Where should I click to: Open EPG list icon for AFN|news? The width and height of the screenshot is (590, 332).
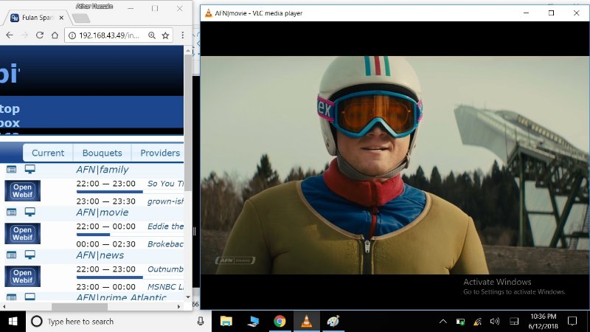pyautogui.click(x=11, y=255)
